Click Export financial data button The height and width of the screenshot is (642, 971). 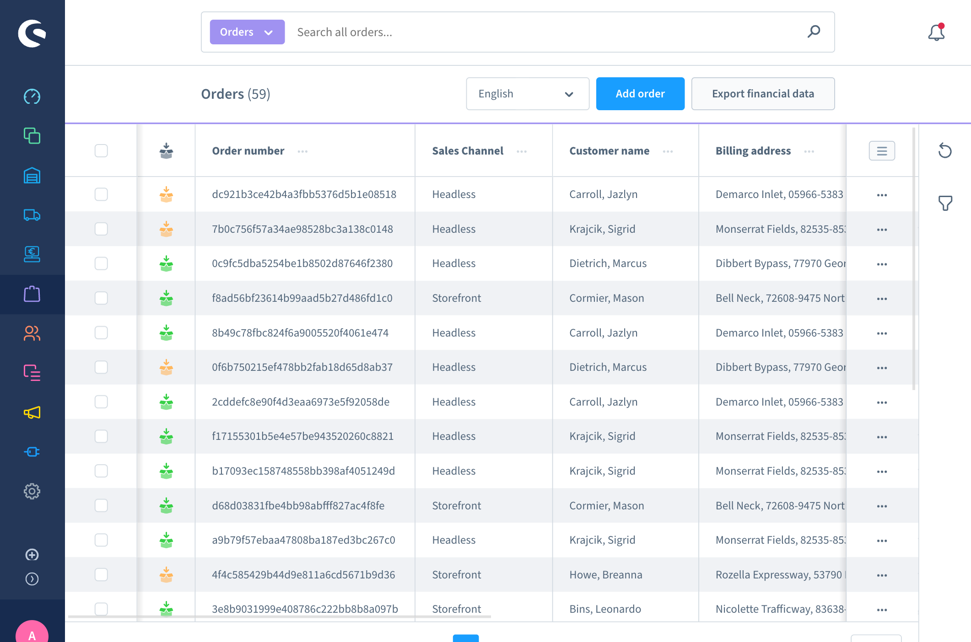click(763, 94)
